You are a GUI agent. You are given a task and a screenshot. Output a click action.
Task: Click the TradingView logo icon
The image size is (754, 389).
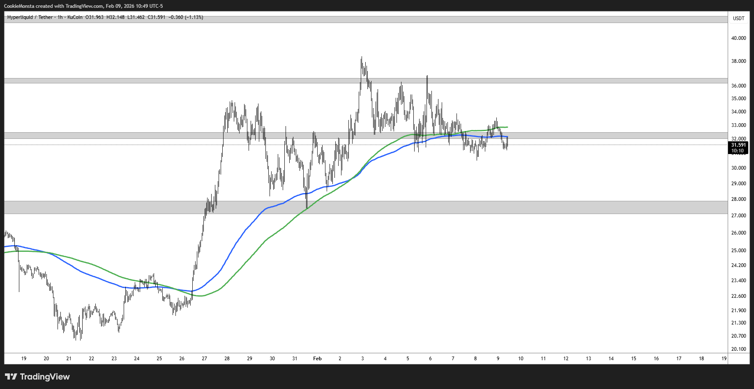click(11, 377)
